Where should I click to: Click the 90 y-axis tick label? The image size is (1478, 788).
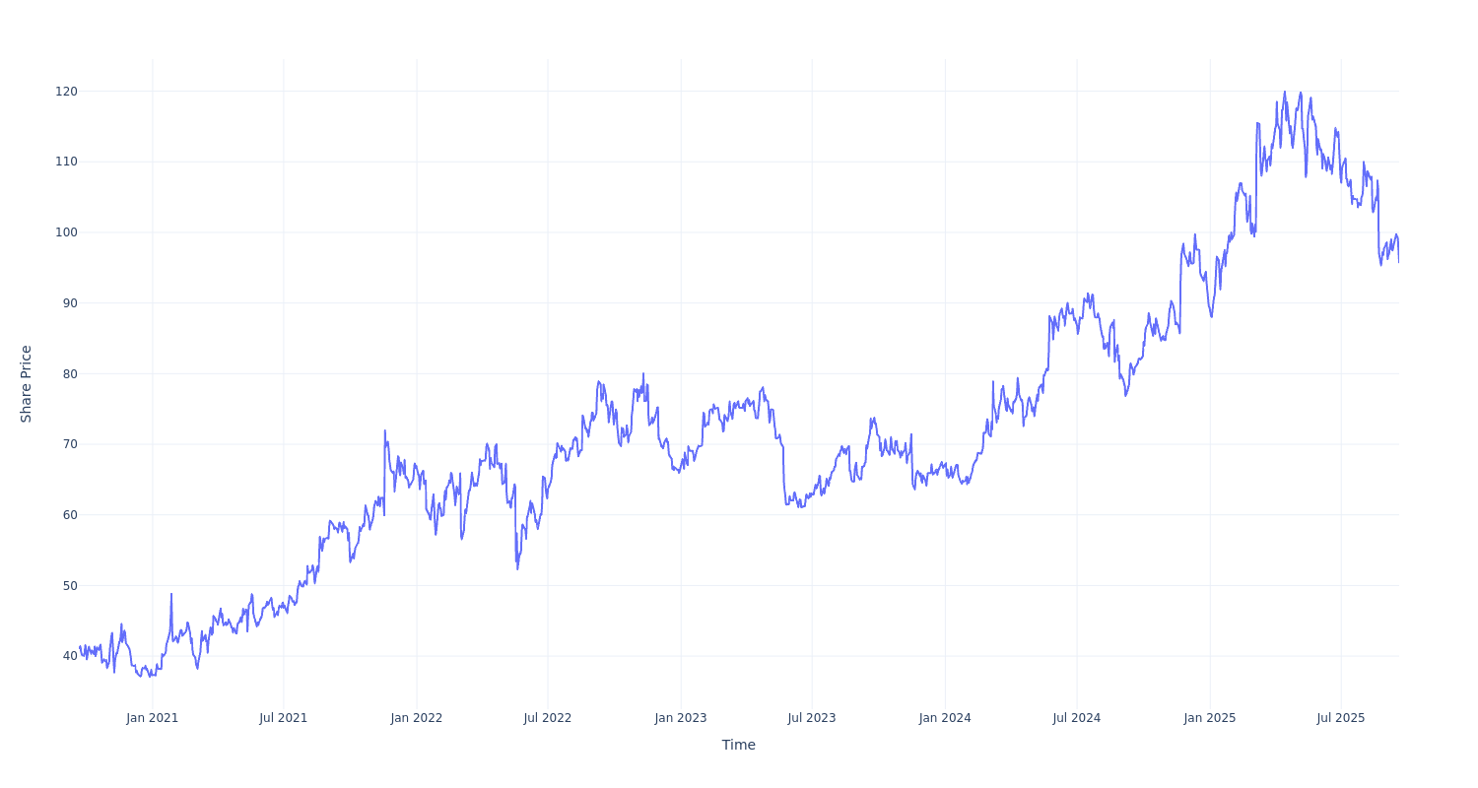click(x=69, y=303)
